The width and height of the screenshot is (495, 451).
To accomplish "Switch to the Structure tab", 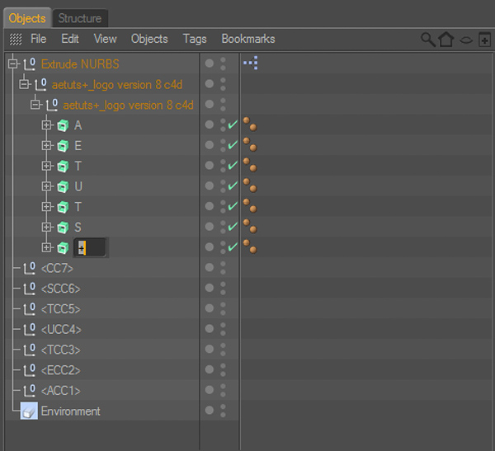I will click(80, 18).
